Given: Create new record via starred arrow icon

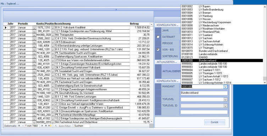Looking at the screenshot, I should 50,126.
